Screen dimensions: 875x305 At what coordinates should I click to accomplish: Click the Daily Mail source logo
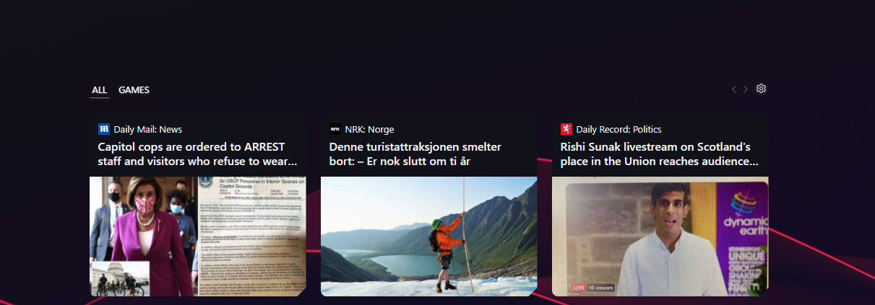pyautogui.click(x=103, y=130)
